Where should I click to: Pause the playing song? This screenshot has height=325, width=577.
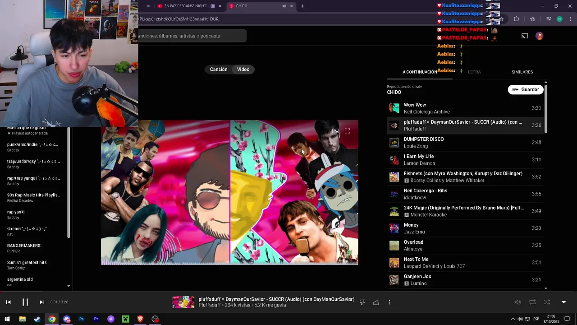(25, 302)
